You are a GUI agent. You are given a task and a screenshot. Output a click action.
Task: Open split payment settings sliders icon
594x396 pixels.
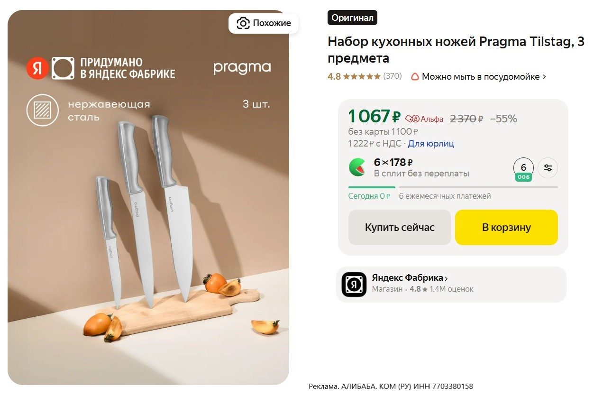[548, 168]
